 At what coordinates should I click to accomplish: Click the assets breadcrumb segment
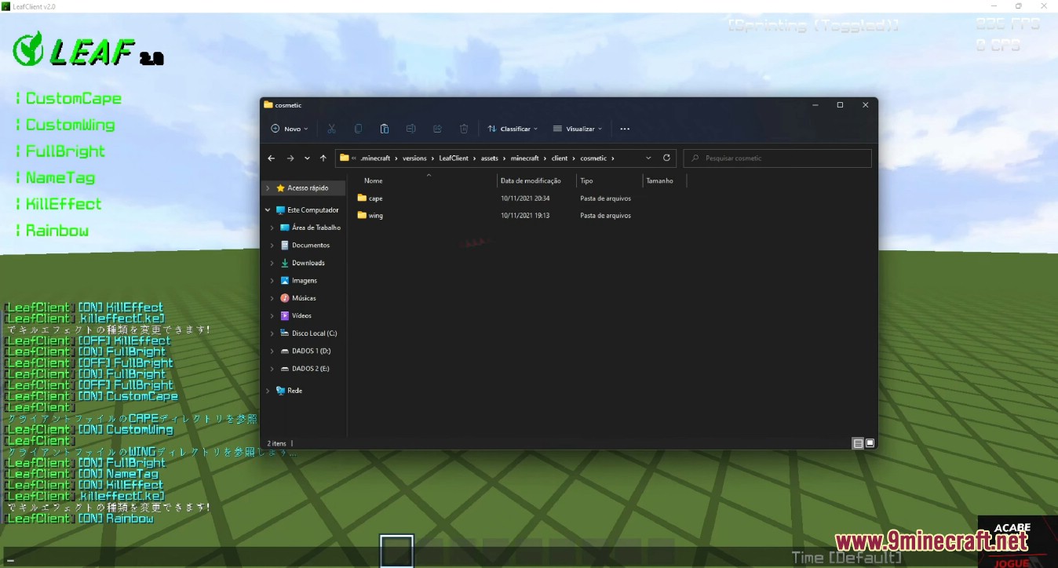click(490, 158)
